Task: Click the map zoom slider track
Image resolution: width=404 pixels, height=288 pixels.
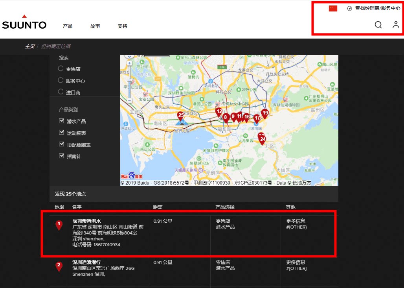Action: tap(129, 83)
